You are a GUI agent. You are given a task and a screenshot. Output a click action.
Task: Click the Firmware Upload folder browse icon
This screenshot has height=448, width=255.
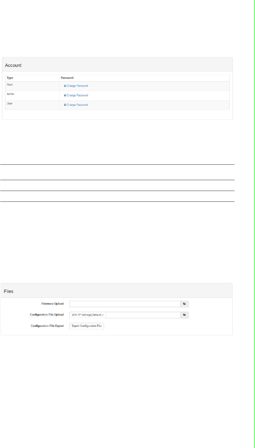pyautogui.click(x=185, y=304)
